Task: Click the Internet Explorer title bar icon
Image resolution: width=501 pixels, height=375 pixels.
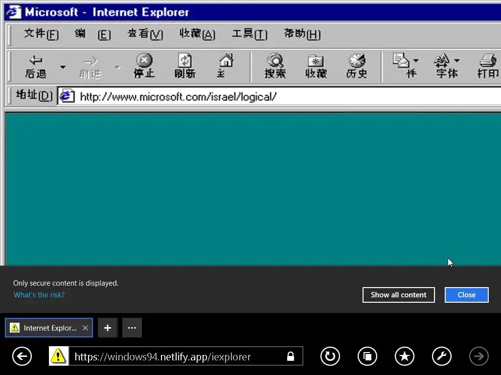Action: pyautogui.click(x=14, y=12)
